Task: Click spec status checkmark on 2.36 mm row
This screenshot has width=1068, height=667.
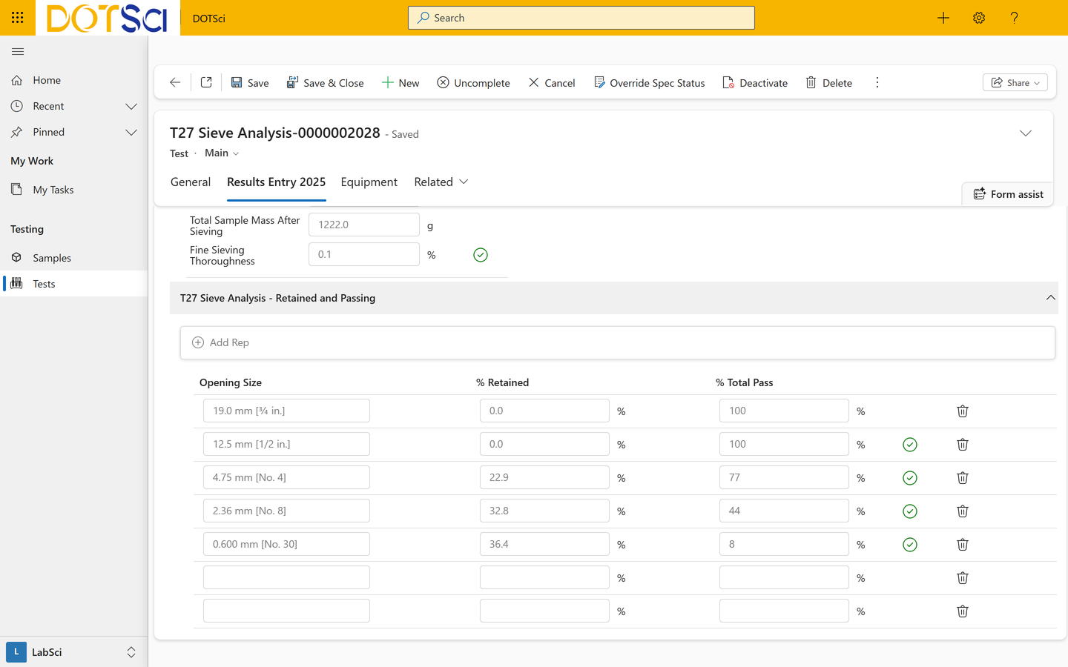Action: click(x=910, y=511)
